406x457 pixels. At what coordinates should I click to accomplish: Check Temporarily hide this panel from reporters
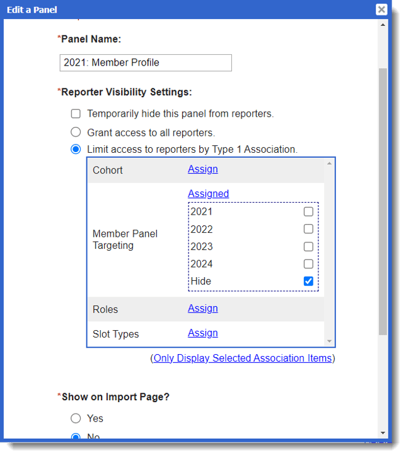76,114
